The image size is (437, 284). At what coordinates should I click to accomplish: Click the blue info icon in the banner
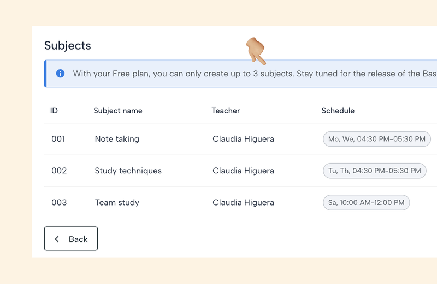(x=61, y=74)
